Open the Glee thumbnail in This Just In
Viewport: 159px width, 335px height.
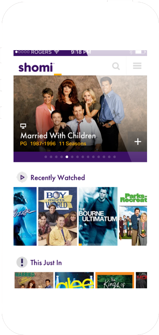pos(74,280)
